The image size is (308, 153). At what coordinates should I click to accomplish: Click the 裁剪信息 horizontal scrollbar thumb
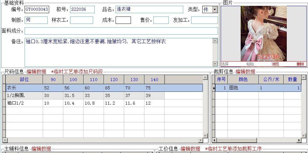pos(237,140)
